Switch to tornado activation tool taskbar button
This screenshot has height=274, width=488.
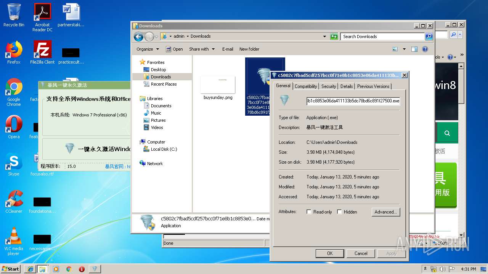[x=95, y=269]
